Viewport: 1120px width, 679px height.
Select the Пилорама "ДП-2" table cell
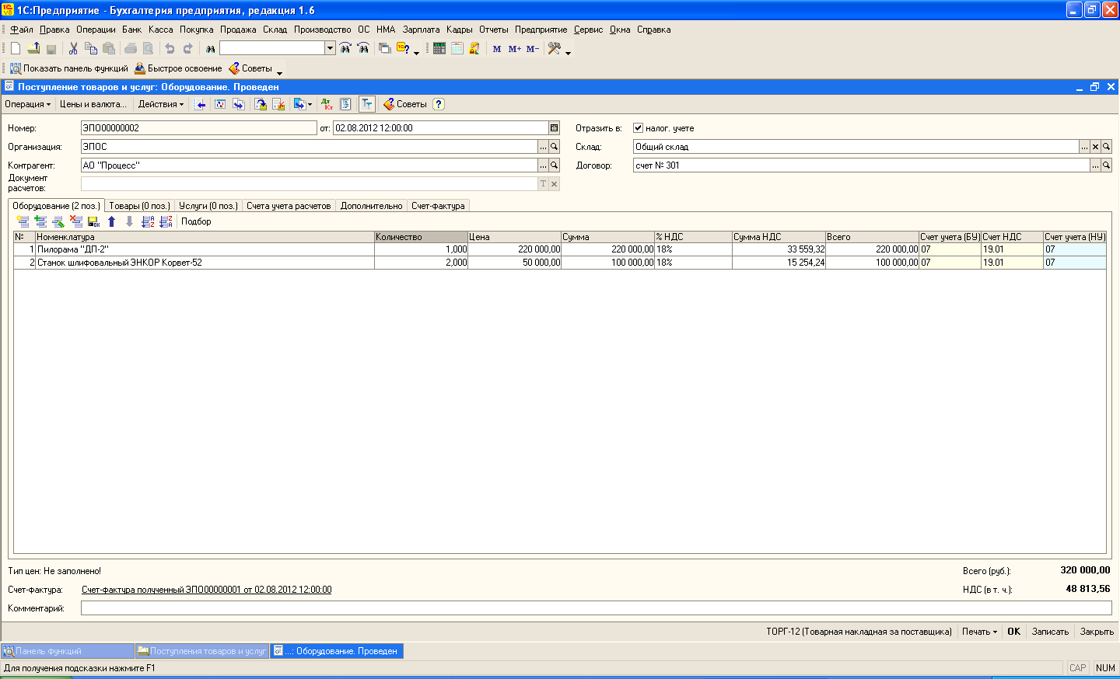pos(205,249)
